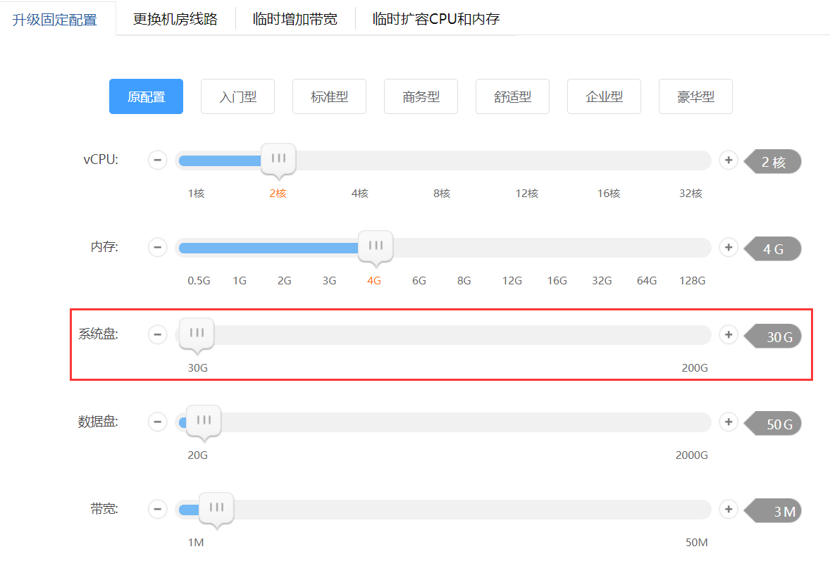Choose the 标准型 preset button
Image resolution: width=830 pixels, height=561 pixels.
[329, 96]
